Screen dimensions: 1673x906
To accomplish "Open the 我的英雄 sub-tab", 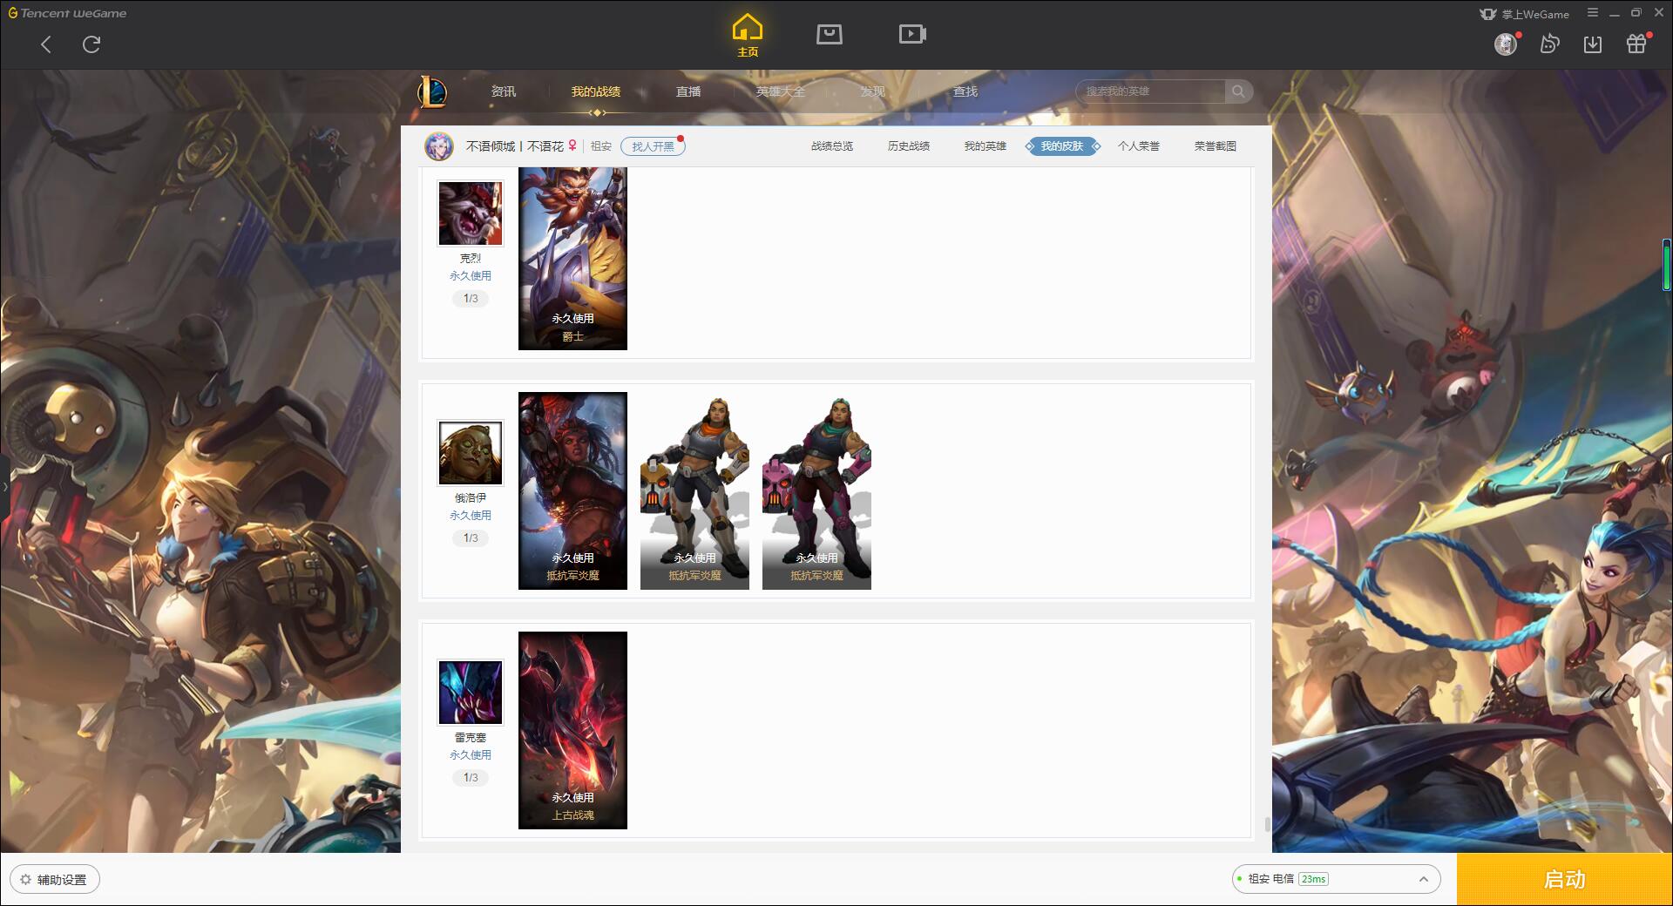I will coord(986,146).
